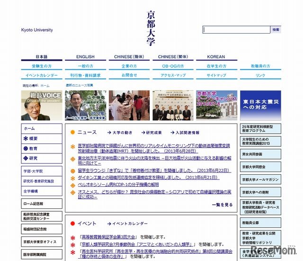Select ホーム in left sidebar
The image size is (303, 261).
(42, 128)
